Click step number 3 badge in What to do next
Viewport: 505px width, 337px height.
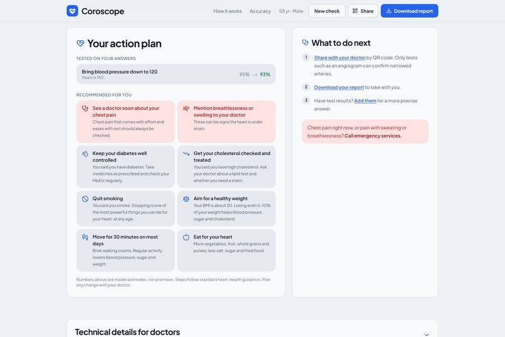click(x=306, y=100)
